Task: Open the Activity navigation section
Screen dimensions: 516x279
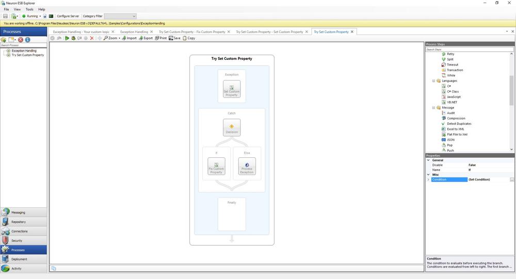Action: click(x=23, y=269)
